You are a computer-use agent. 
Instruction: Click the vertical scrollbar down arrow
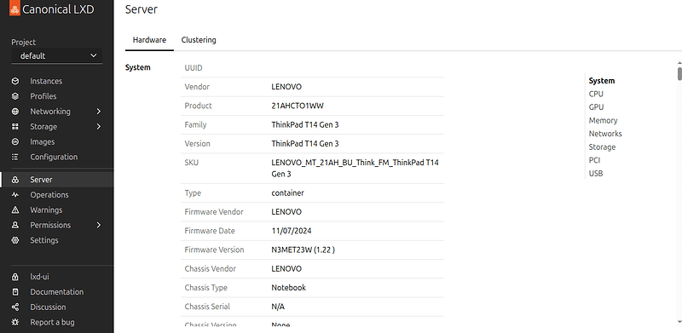pyautogui.click(x=679, y=321)
